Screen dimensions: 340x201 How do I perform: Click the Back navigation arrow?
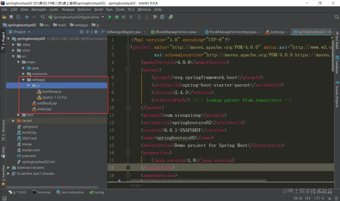(27, 17)
